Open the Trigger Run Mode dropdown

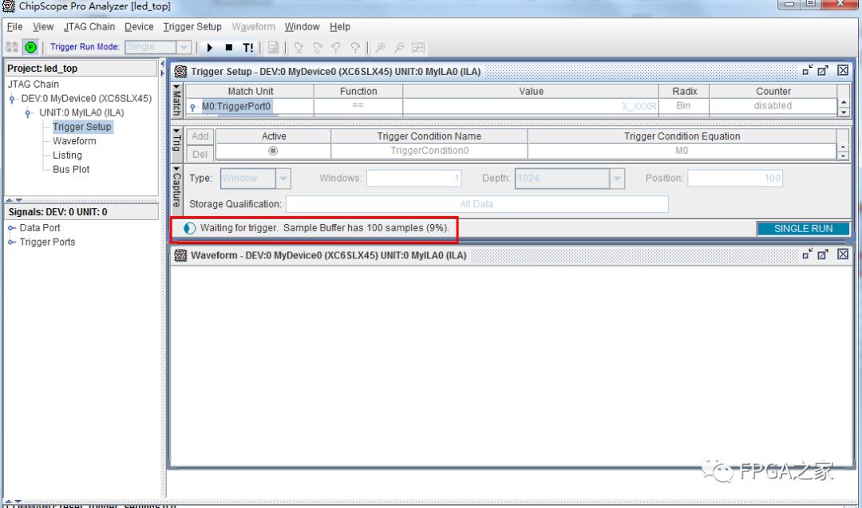pyautogui.click(x=184, y=47)
